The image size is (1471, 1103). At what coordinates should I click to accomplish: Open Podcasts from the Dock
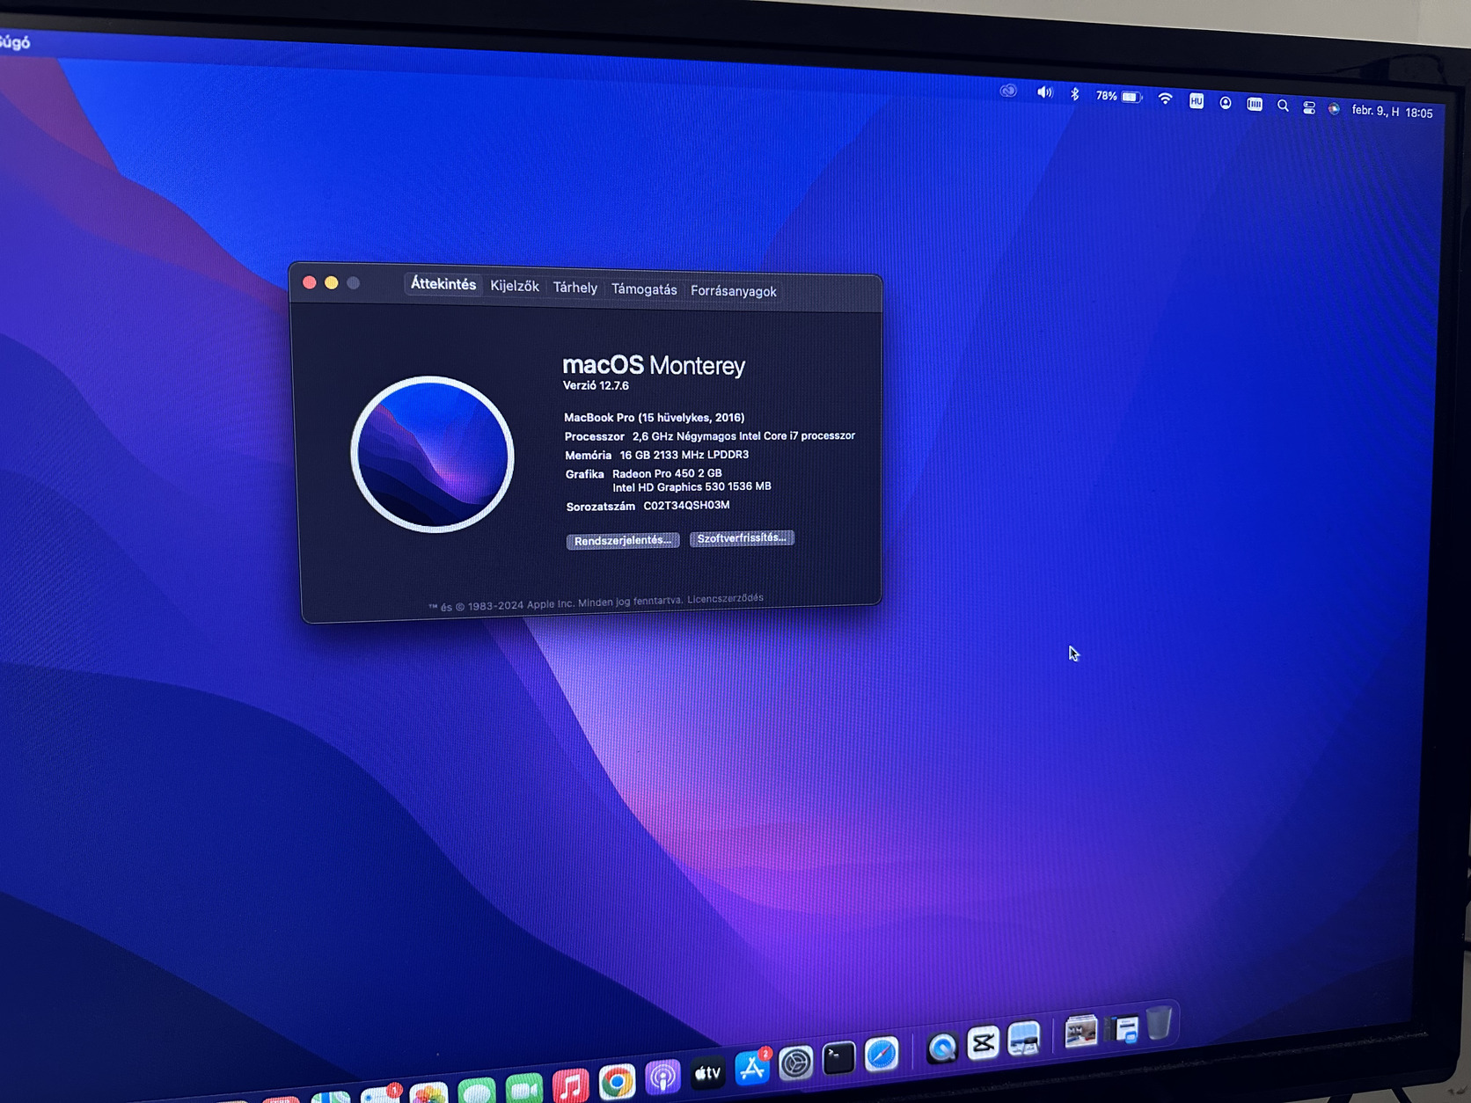[x=662, y=1077]
